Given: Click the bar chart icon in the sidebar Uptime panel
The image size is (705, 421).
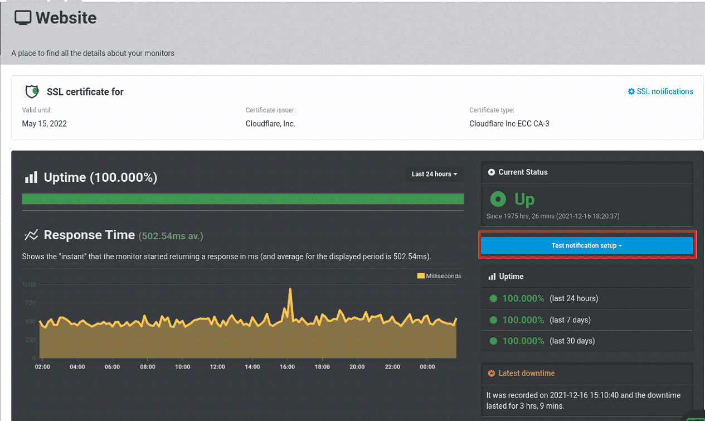Looking at the screenshot, I should tap(492, 276).
